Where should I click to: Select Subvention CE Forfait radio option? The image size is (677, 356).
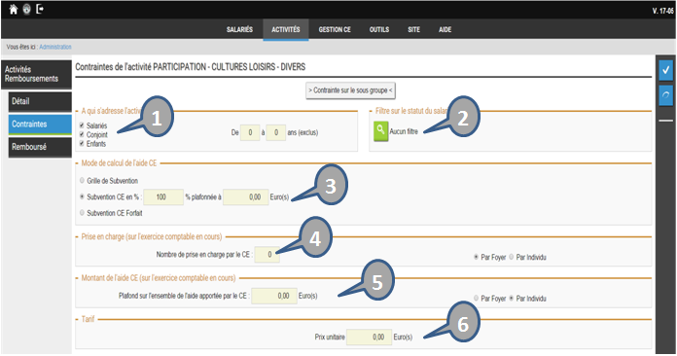pyautogui.click(x=82, y=212)
